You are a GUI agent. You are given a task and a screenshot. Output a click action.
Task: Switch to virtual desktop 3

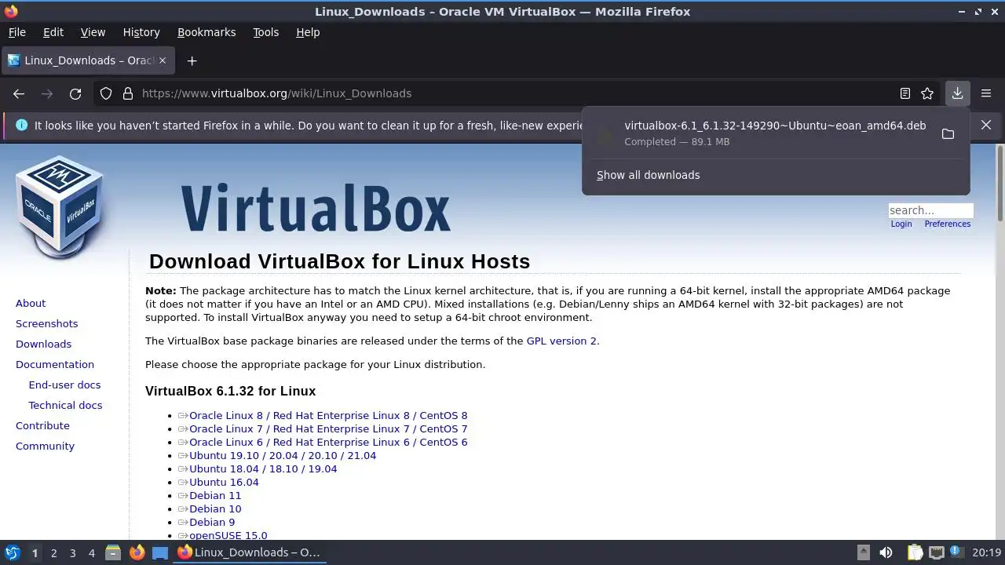(72, 552)
